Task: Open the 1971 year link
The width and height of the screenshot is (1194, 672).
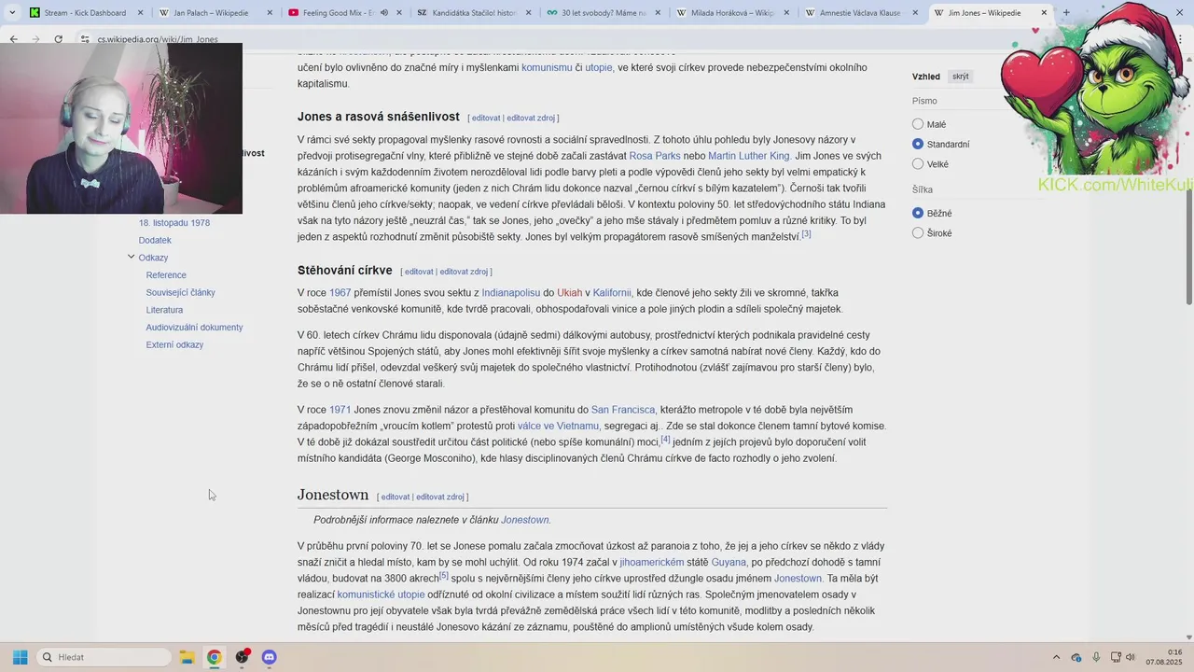Action: tap(340, 410)
